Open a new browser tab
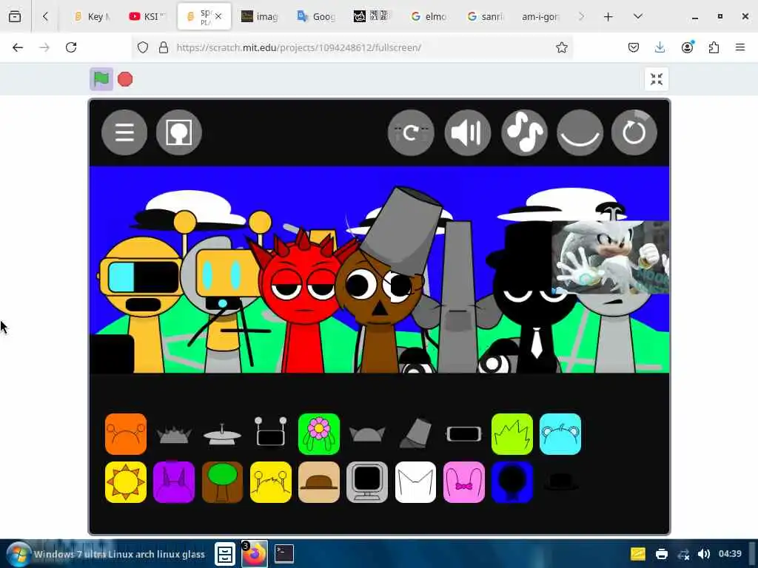 pyautogui.click(x=608, y=16)
